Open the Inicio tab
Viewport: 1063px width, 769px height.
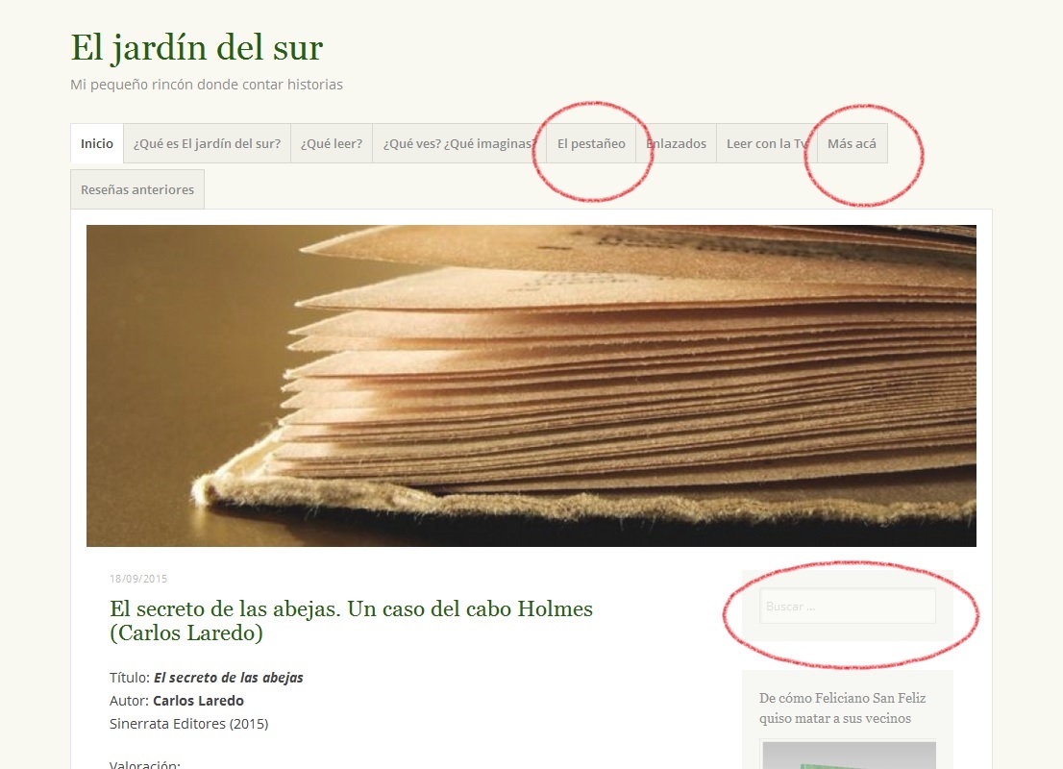(96, 143)
